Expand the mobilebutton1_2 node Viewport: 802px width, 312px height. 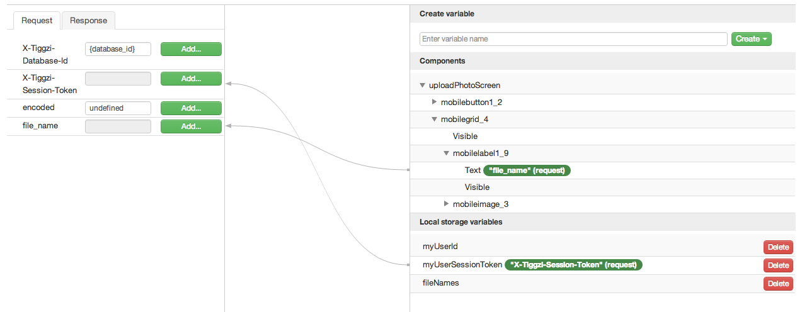tap(434, 102)
